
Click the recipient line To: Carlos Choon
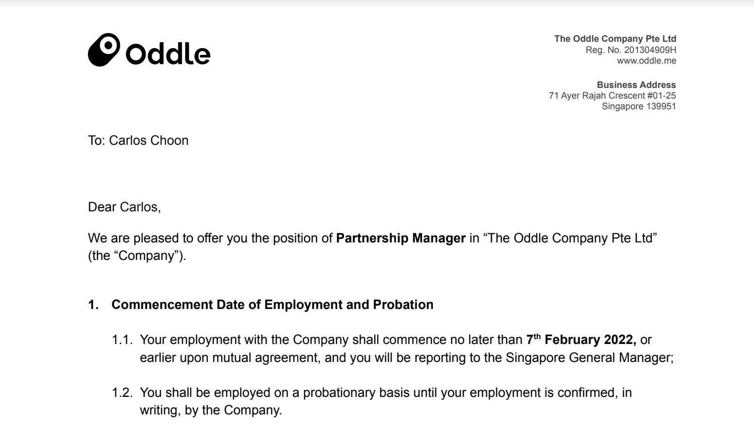(138, 140)
